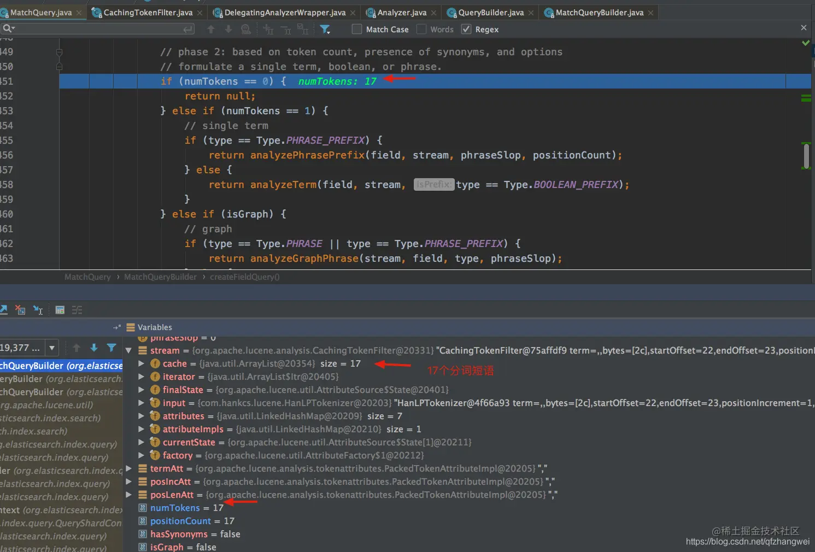Close the Analyzer.java tab

pyautogui.click(x=433, y=13)
